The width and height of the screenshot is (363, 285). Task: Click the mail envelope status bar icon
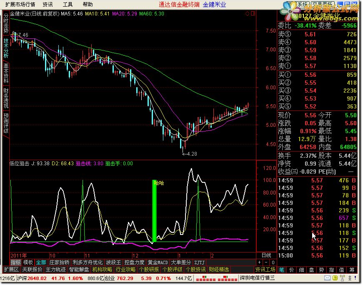327,278
